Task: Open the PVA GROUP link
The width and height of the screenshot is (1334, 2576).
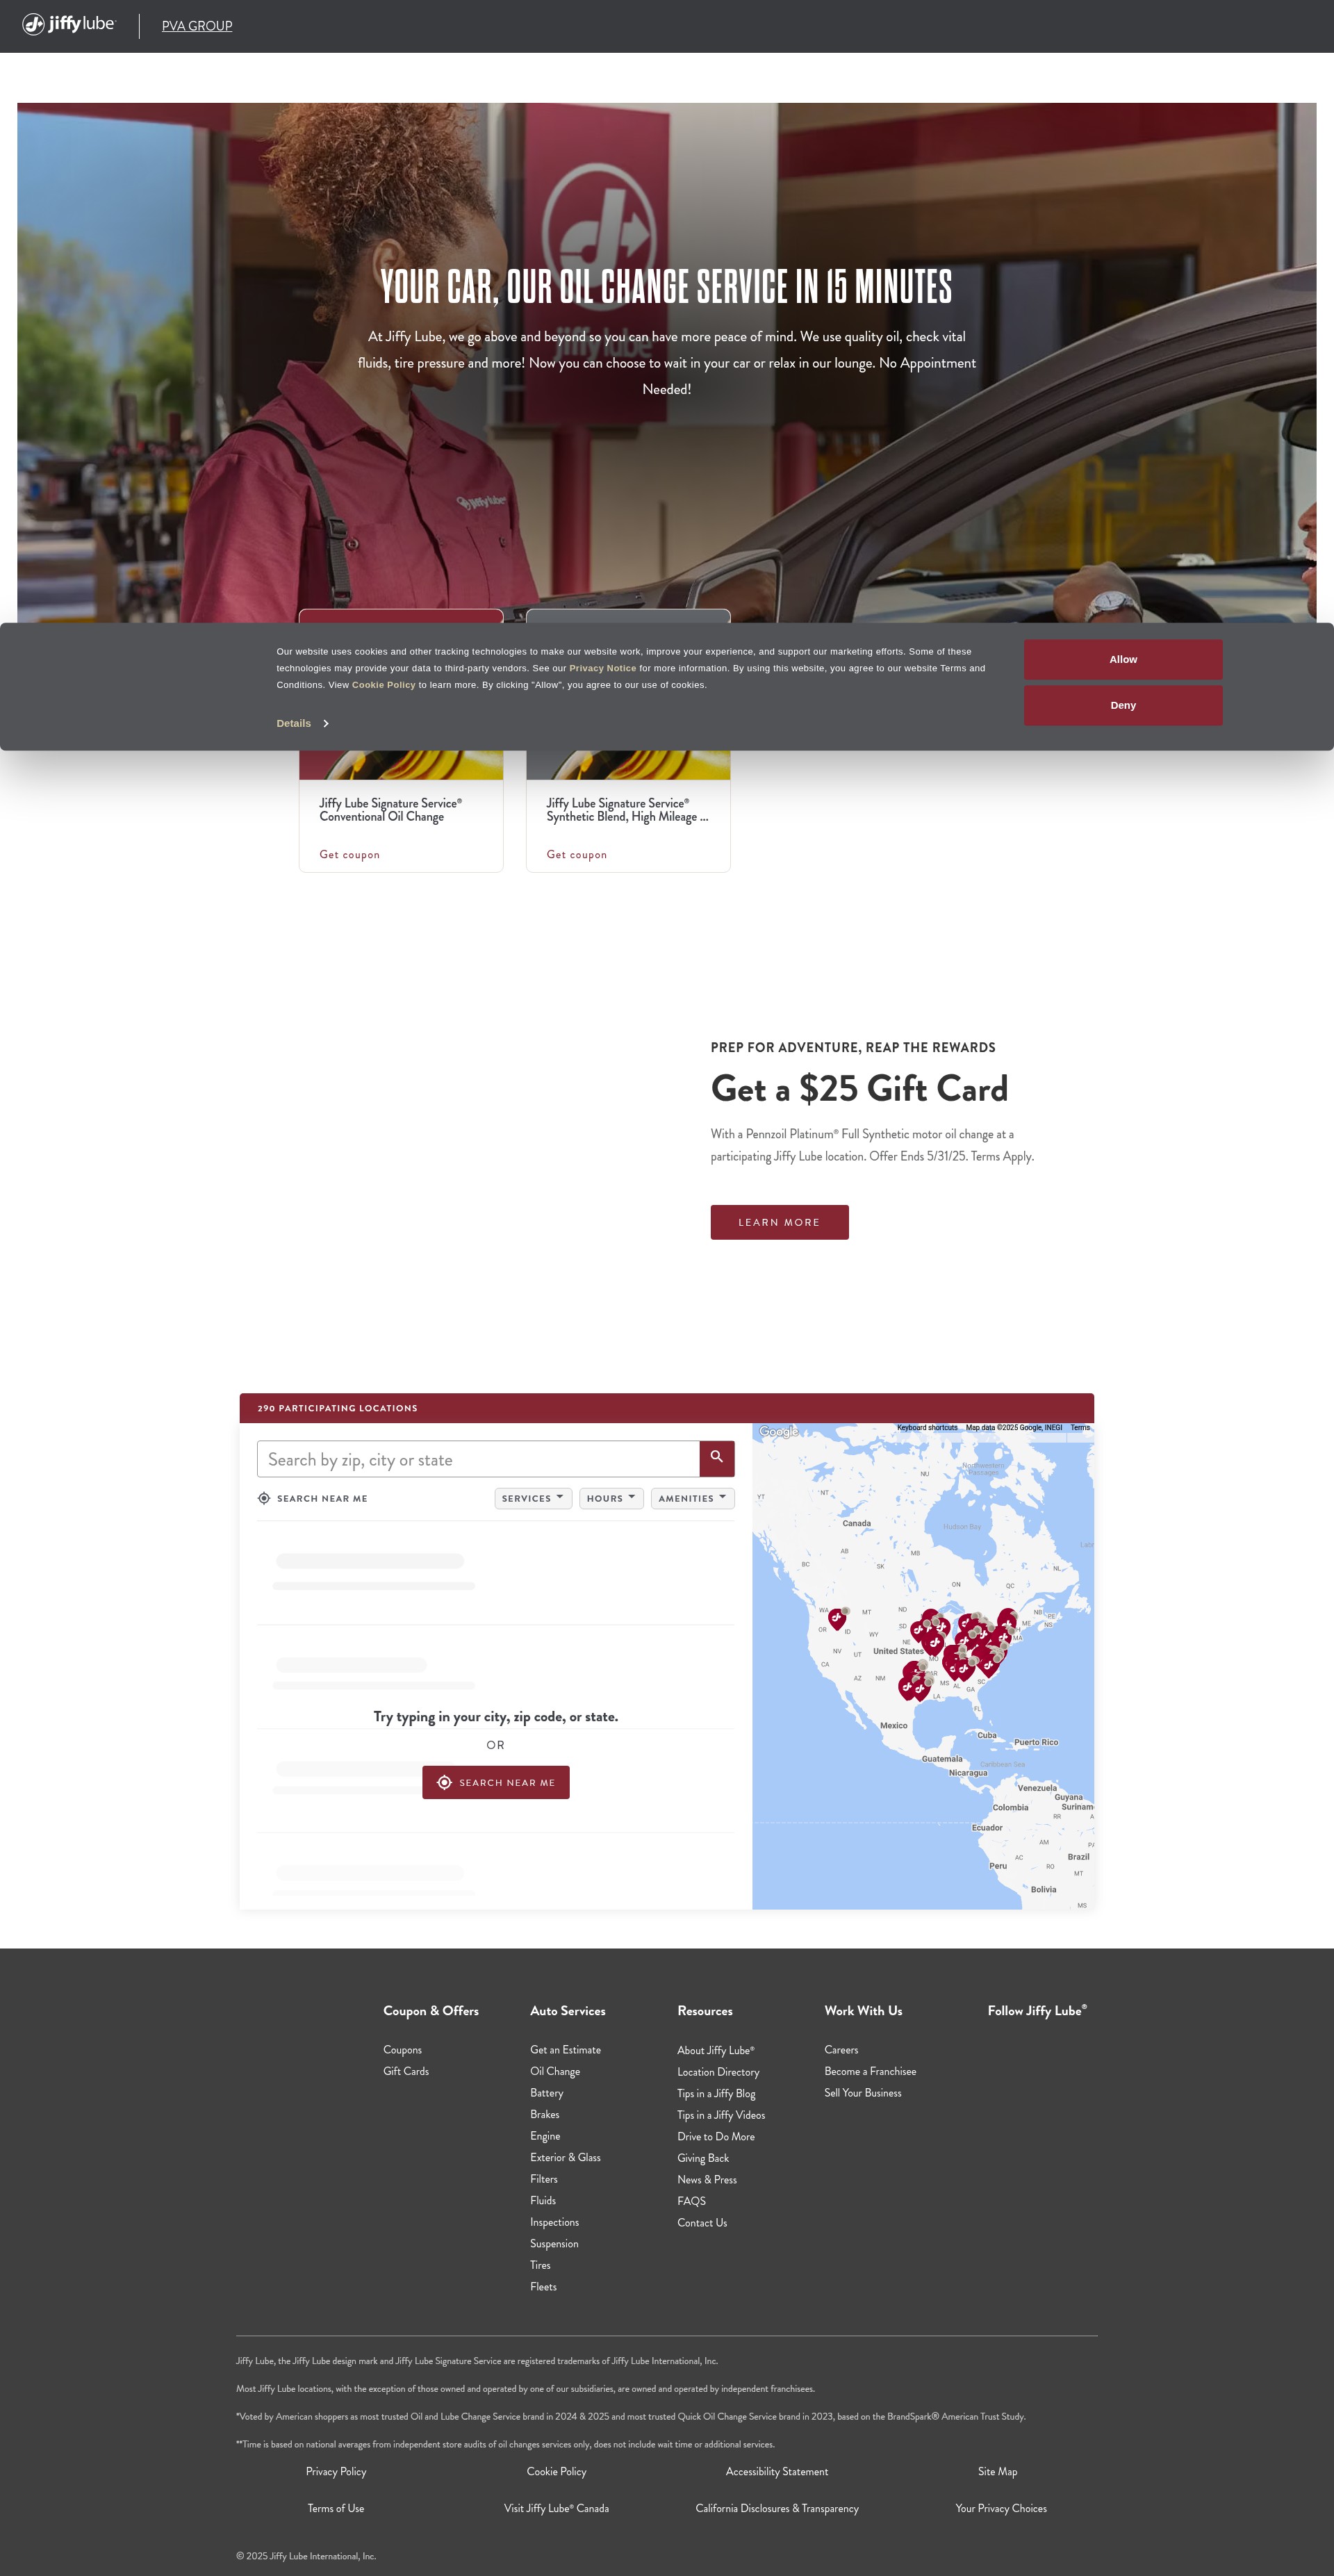Action: (197, 26)
